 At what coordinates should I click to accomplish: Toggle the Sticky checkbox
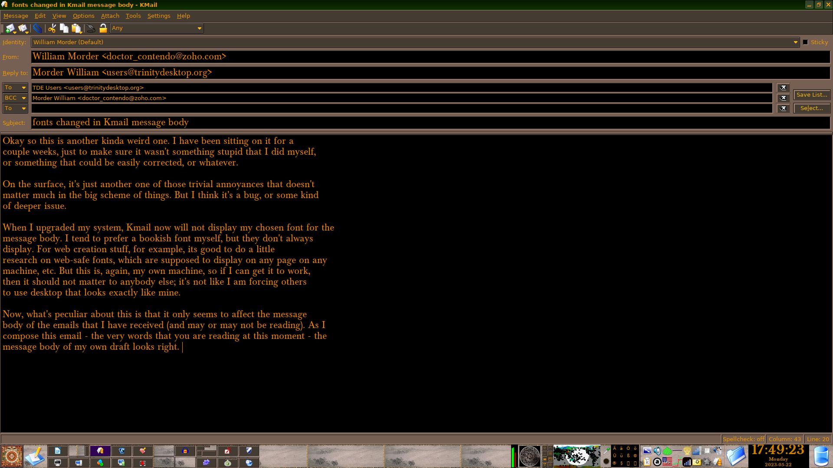(x=806, y=42)
